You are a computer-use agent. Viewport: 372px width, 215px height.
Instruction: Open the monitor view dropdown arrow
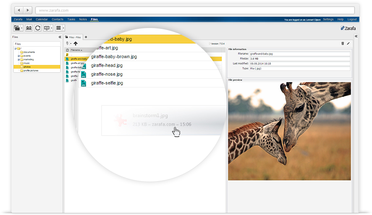click(x=52, y=28)
